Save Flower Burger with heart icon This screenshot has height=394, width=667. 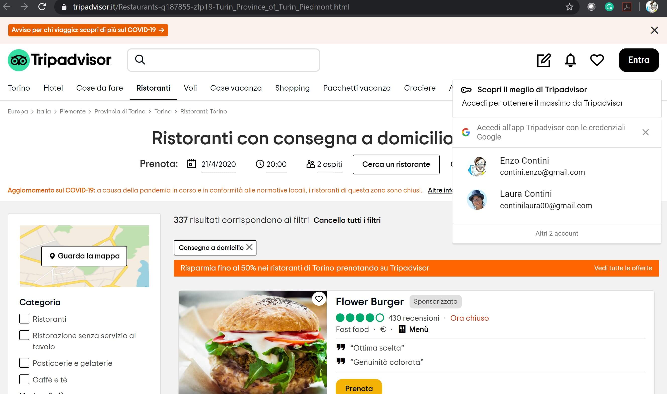pyautogui.click(x=319, y=299)
